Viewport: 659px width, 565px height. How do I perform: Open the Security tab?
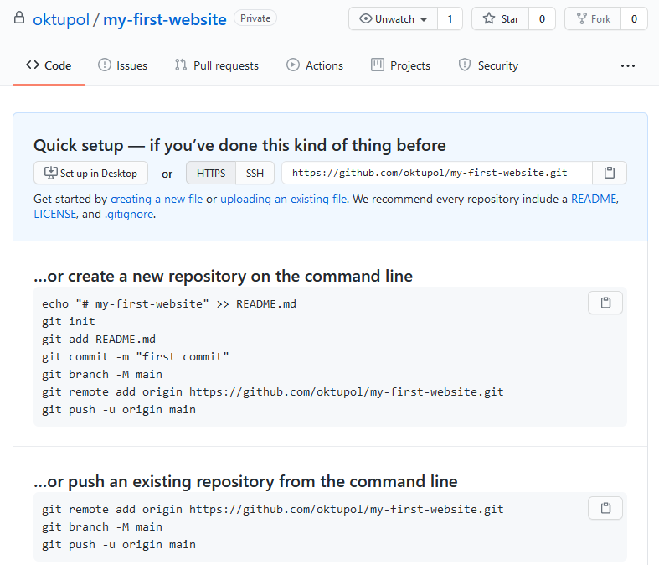tap(488, 65)
